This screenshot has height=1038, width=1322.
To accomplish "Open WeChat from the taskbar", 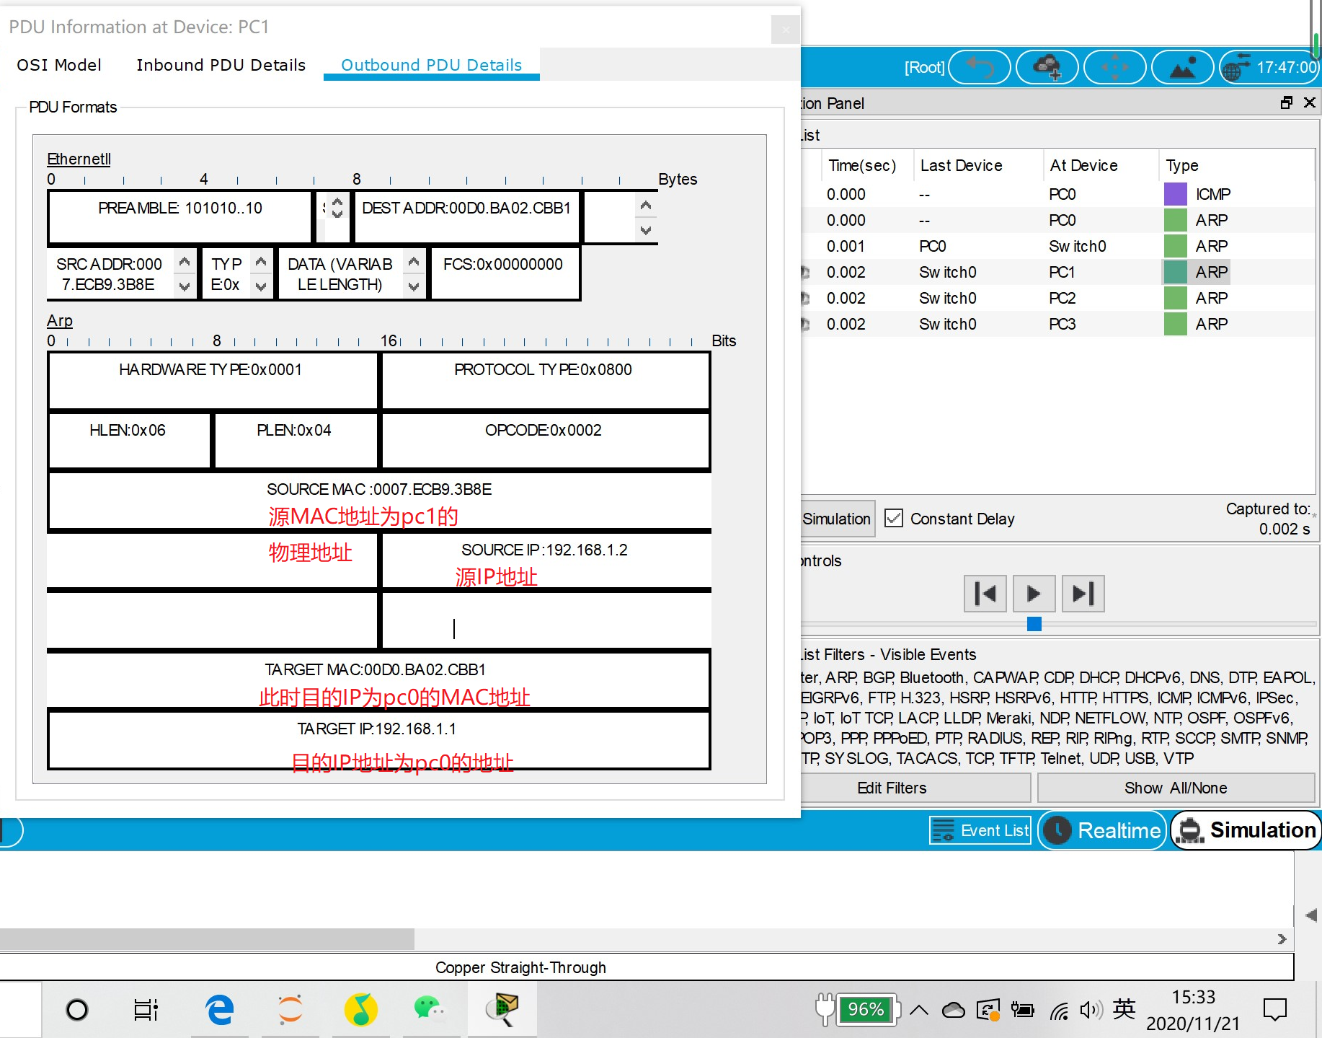I will pyautogui.click(x=431, y=1008).
